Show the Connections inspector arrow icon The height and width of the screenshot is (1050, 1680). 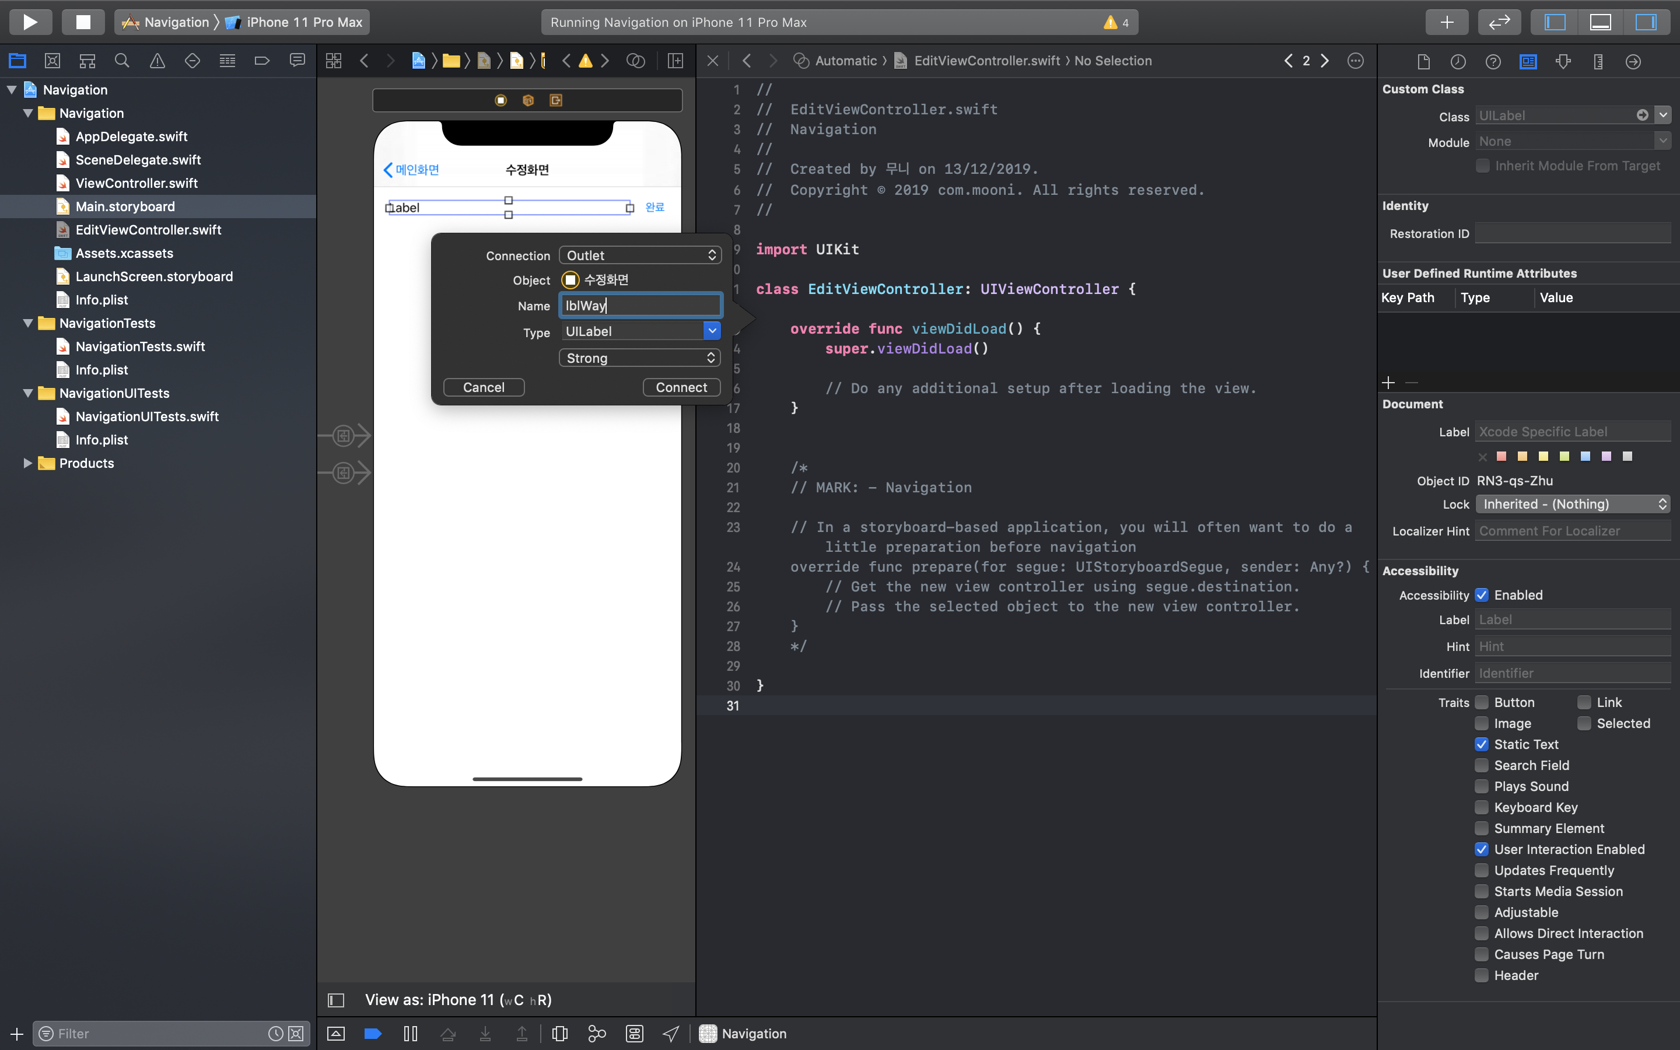1633,62
